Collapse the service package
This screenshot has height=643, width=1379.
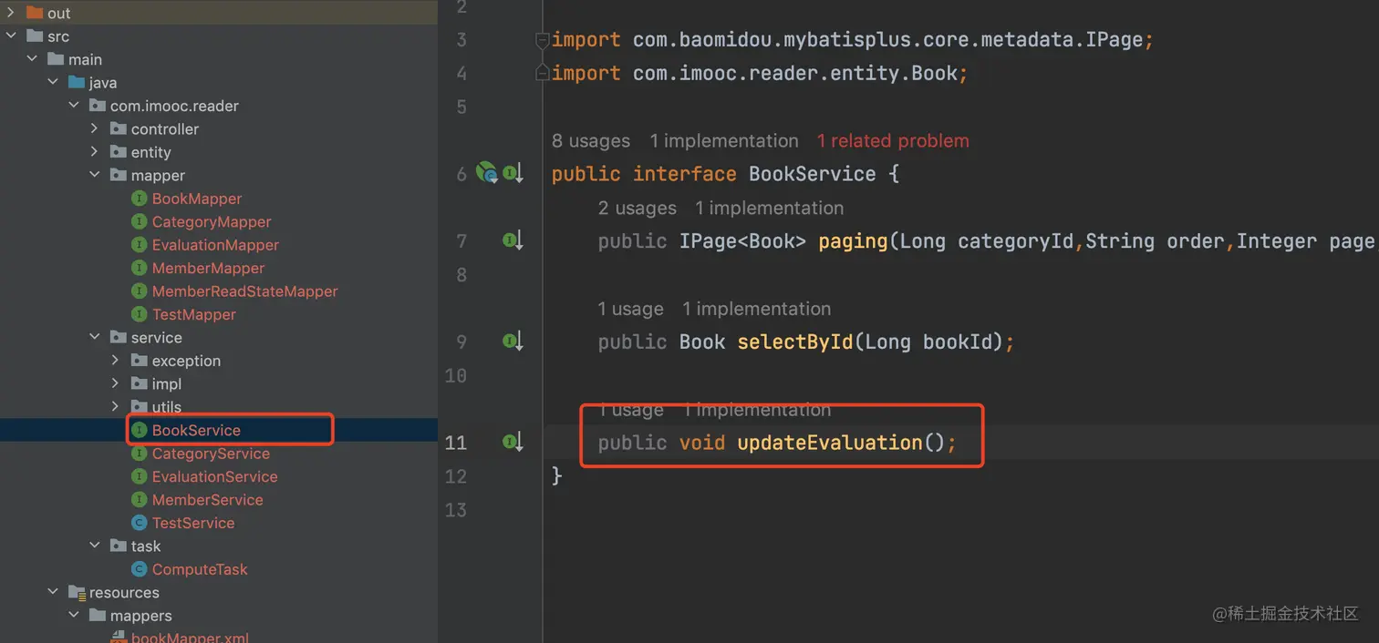click(x=95, y=337)
